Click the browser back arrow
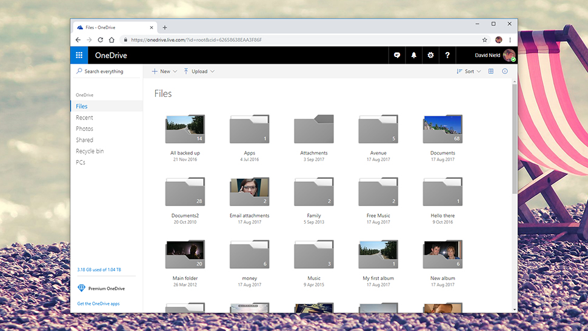Image resolution: width=588 pixels, height=331 pixels. 78,40
